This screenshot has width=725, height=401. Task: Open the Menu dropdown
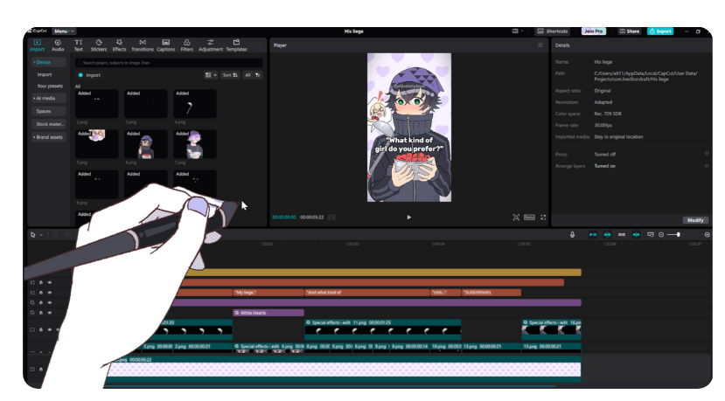point(63,31)
